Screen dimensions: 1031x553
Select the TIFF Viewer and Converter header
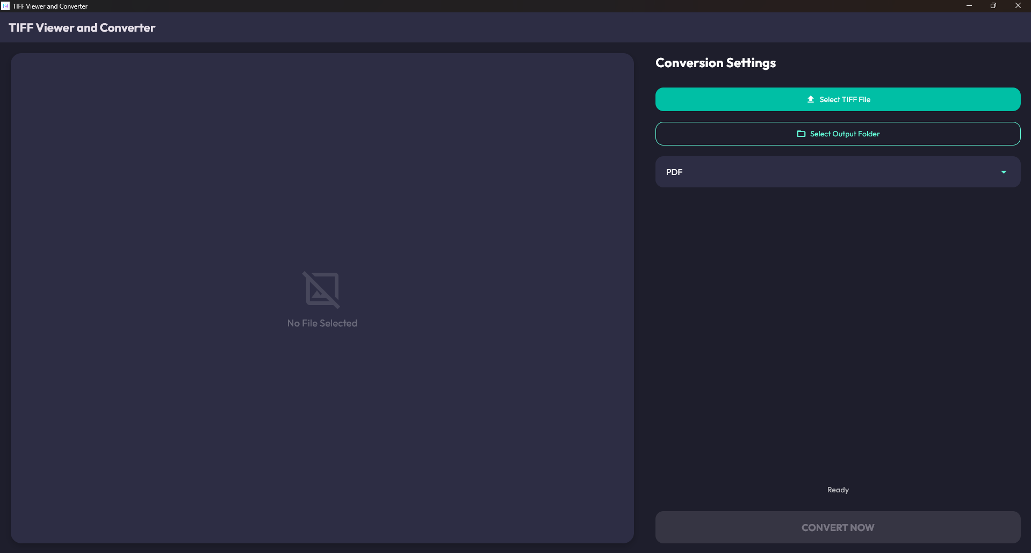82,27
